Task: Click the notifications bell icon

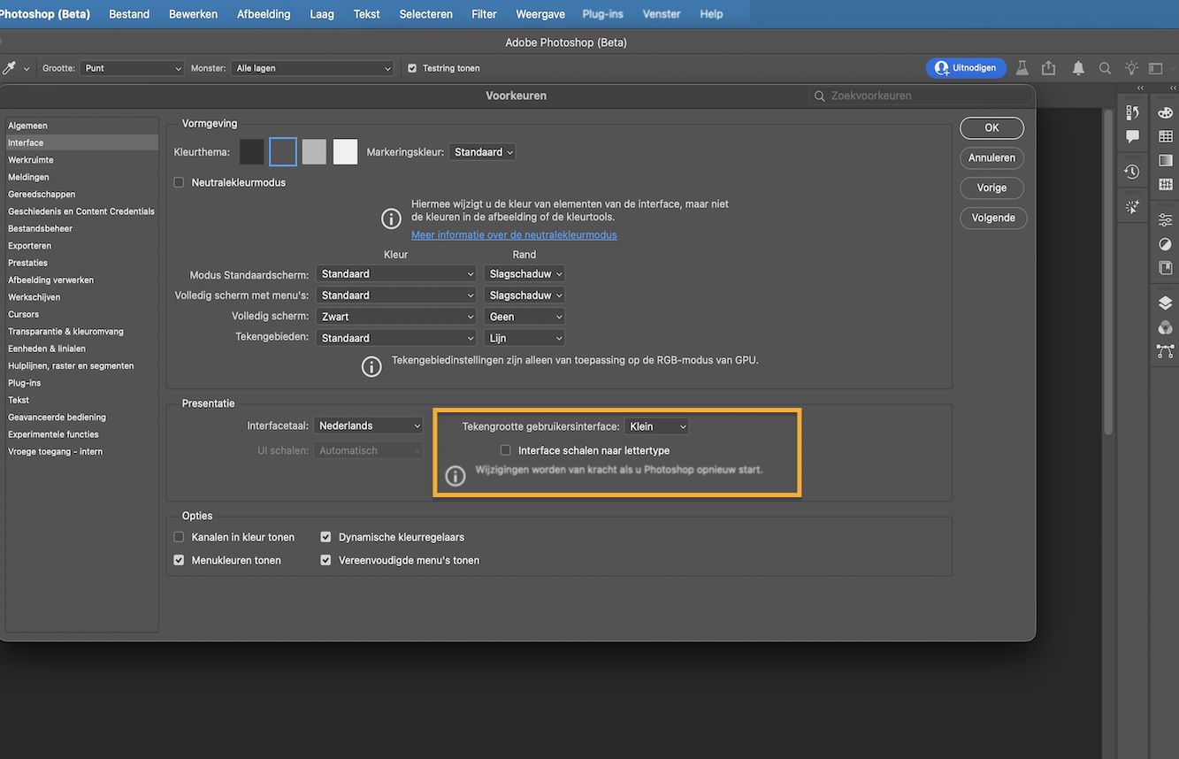Action: [x=1078, y=67]
